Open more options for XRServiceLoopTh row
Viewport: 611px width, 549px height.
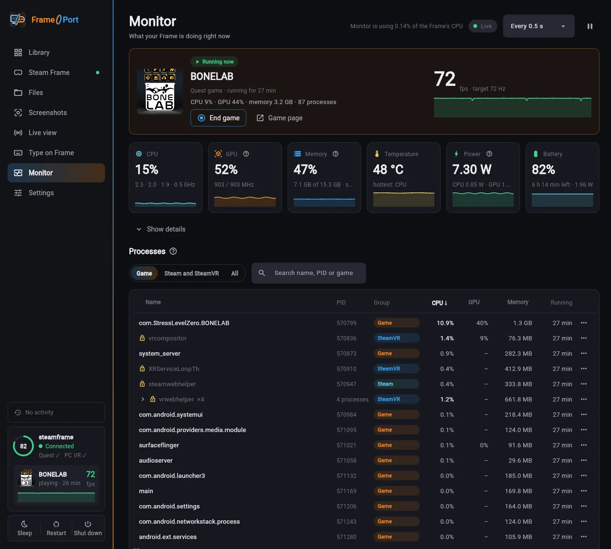pyautogui.click(x=584, y=369)
